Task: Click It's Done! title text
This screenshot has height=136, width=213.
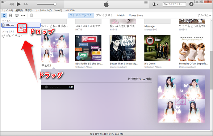Action: 150,64
